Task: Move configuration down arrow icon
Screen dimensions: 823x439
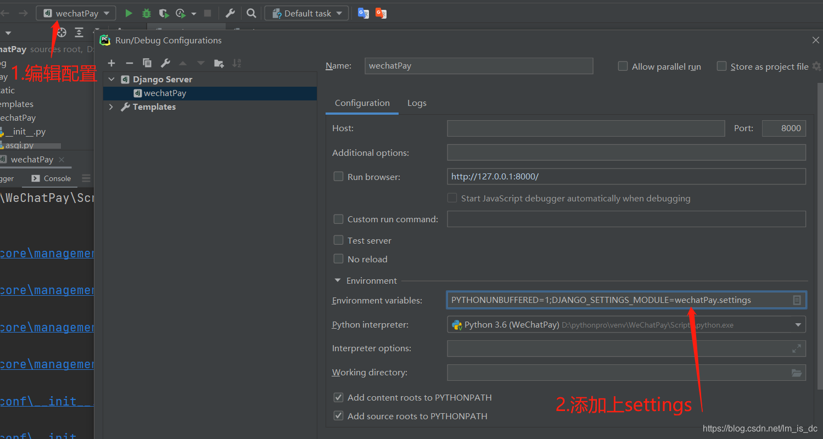Action: (x=201, y=63)
